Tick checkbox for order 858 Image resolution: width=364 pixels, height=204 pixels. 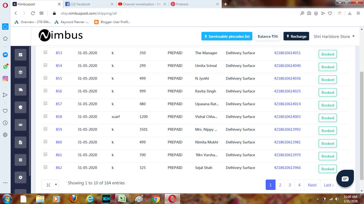point(45,116)
